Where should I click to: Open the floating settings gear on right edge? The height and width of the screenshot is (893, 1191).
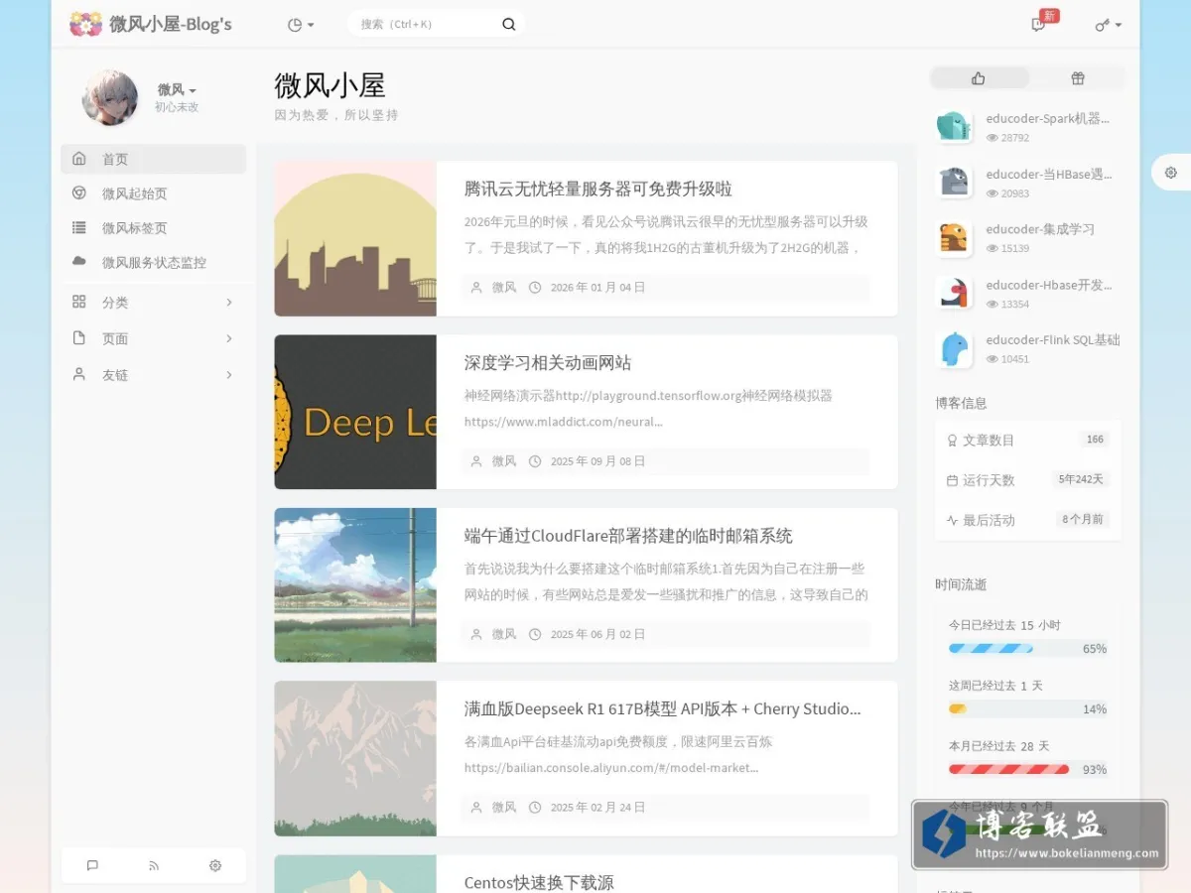[x=1171, y=173]
